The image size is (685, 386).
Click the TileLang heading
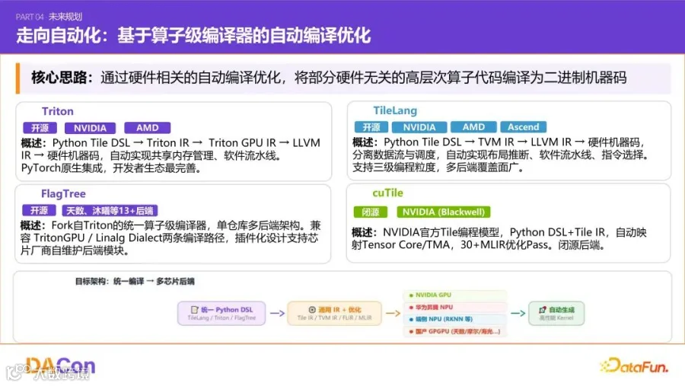[x=395, y=110]
